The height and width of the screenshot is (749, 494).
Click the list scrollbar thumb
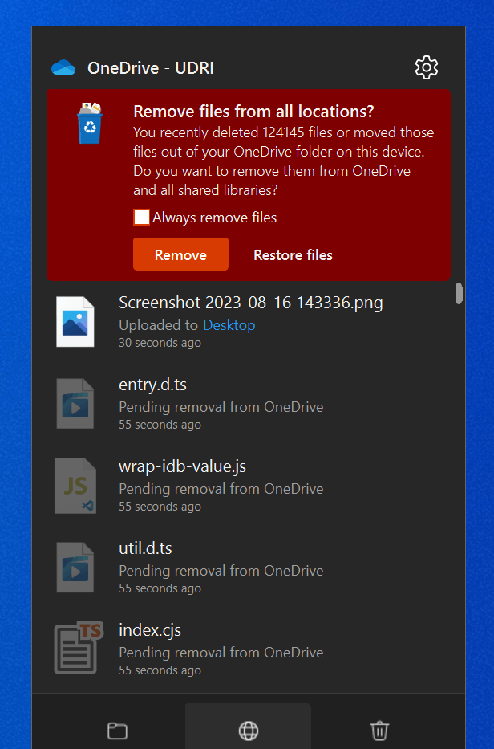[459, 294]
